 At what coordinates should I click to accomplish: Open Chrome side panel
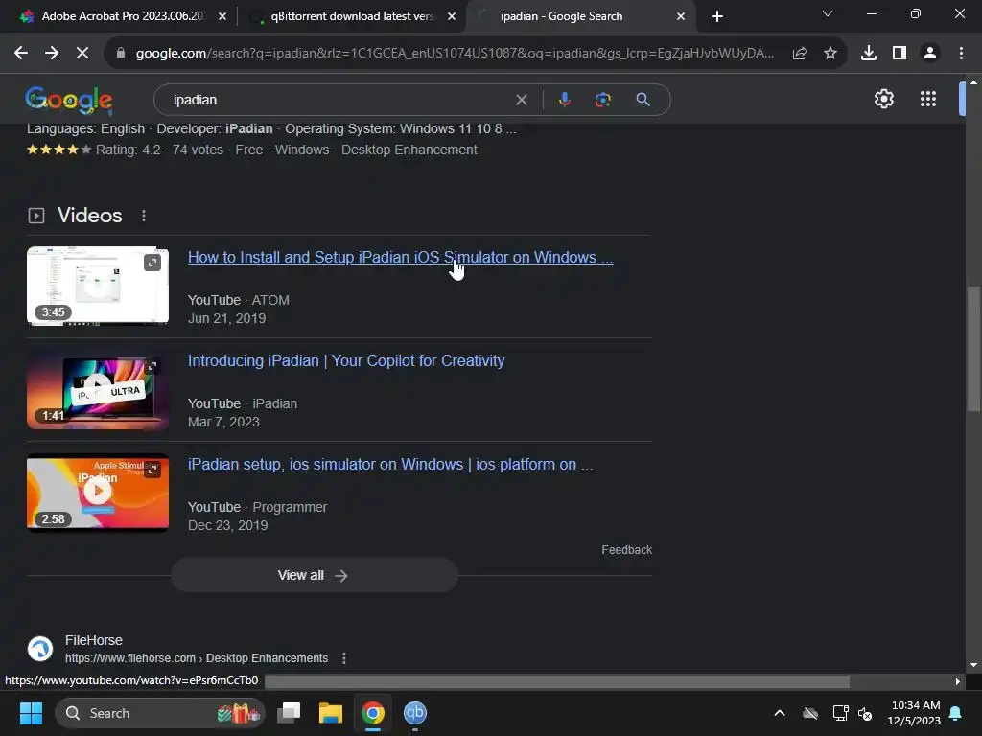point(900,54)
